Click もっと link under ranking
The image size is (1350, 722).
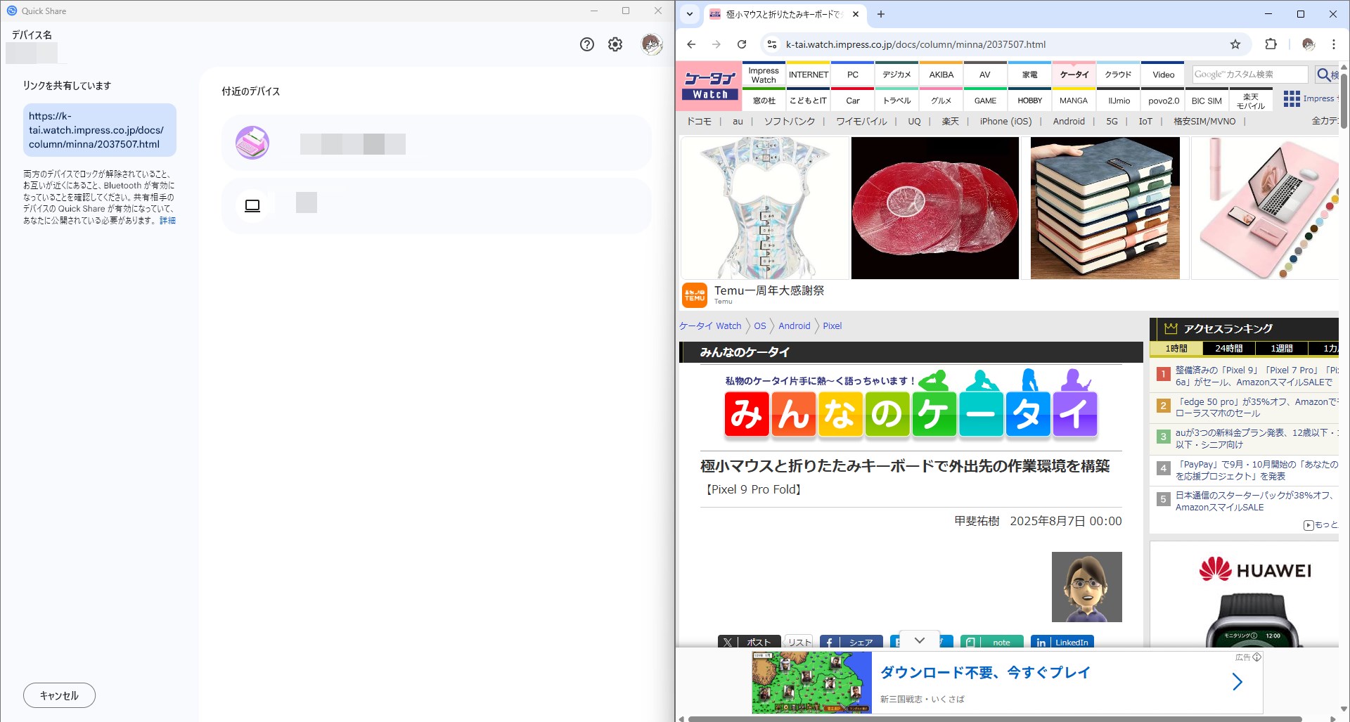click(x=1320, y=525)
